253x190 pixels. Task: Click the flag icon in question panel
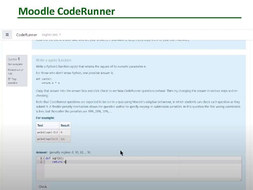click(x=9, y=79)
